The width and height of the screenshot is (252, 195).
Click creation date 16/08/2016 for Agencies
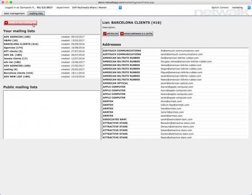click(x=78, y=48)
